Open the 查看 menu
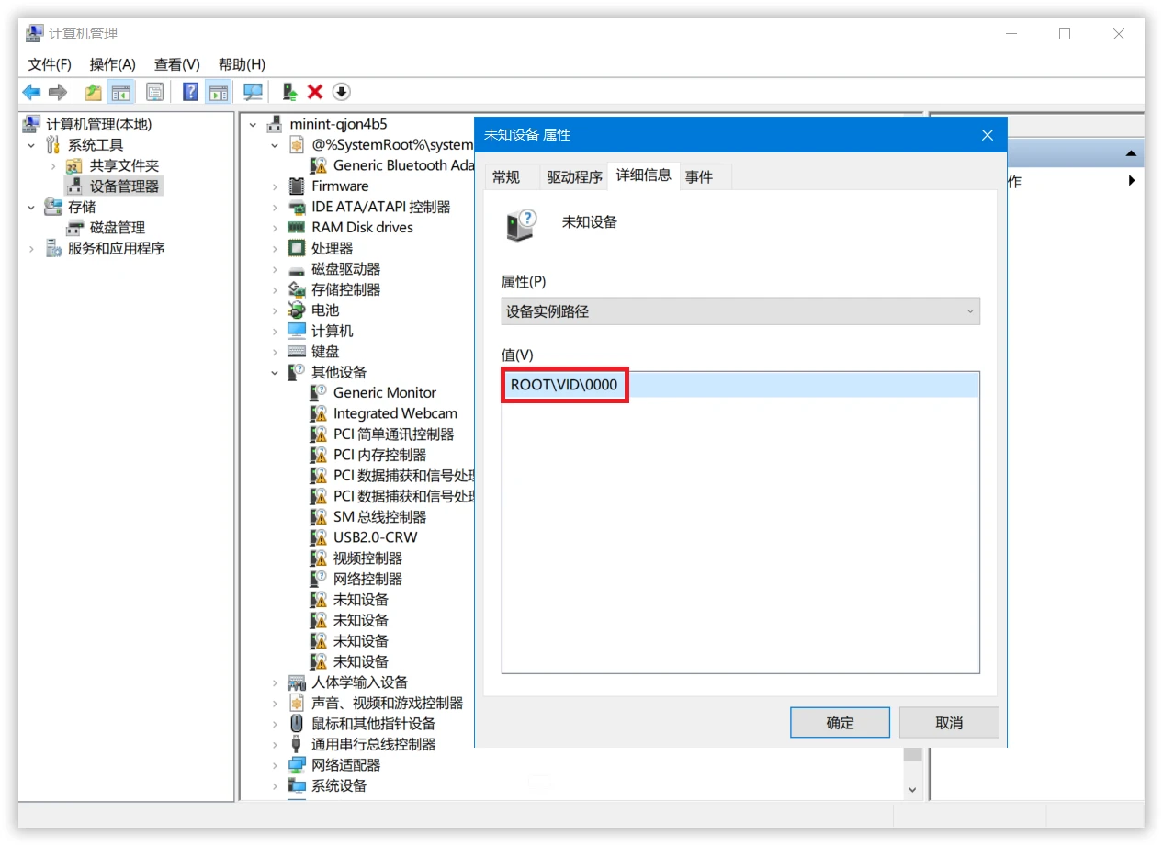This screenshot has width=1163, height=846. pos(175,63)
